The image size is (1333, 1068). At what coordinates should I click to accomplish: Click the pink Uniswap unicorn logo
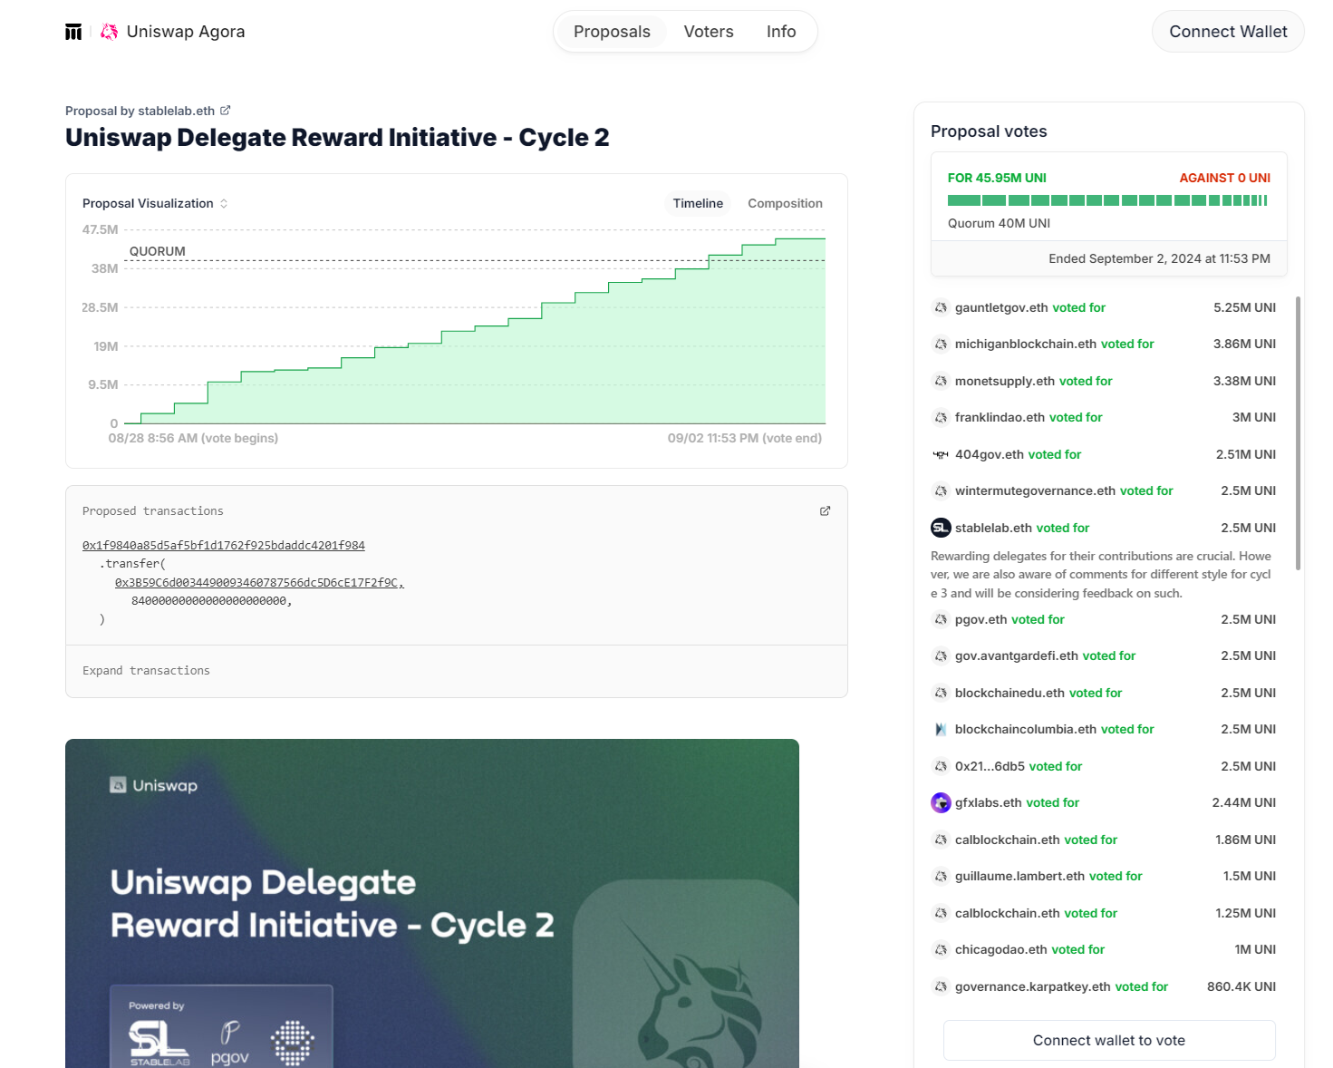(110, 32)
